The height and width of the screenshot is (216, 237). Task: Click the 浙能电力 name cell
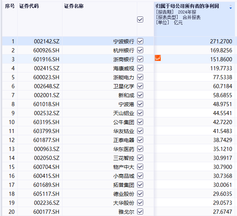[123, 77]
